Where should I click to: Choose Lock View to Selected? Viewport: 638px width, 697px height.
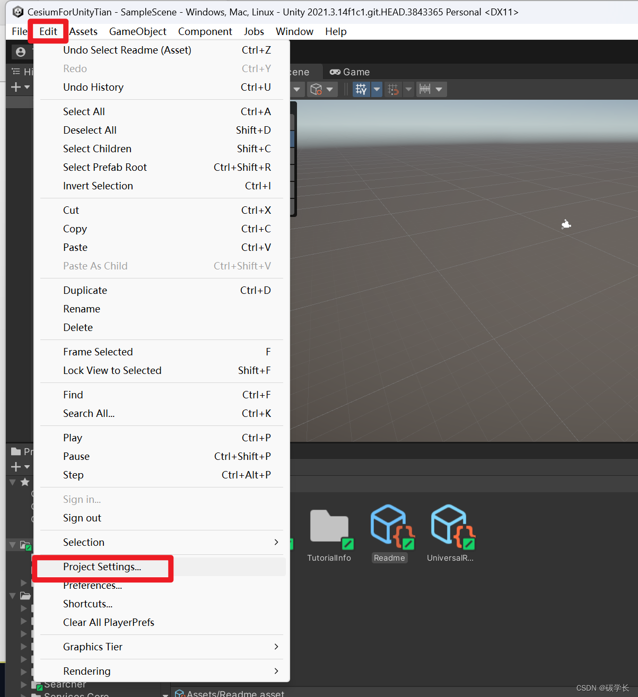[x=162, y=370]
